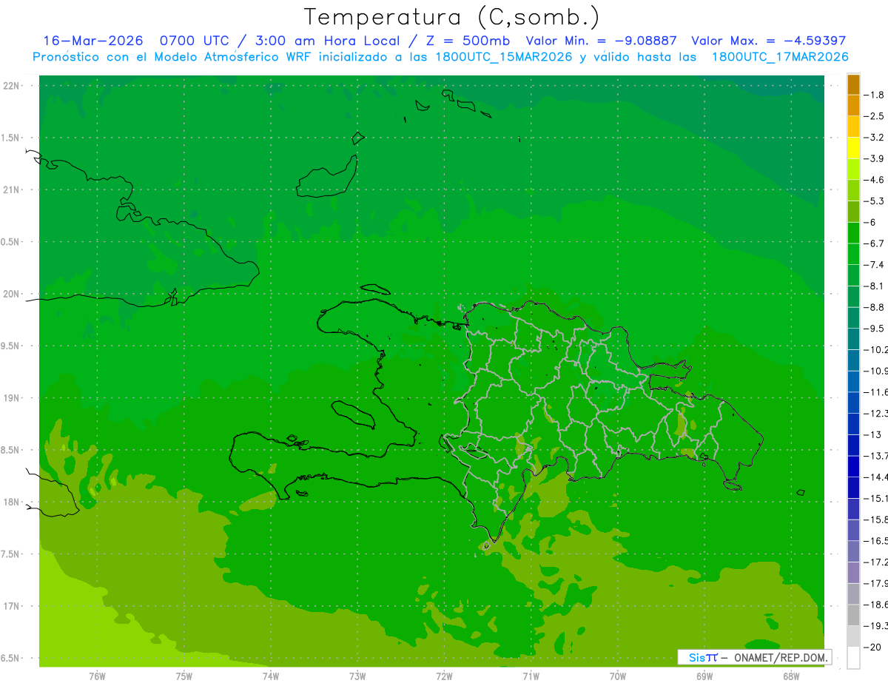Image resolution: width=888 pixels, height=686 pixels.
Task: Select the blue swatch between -13 and -13.7
Action: [x=853, y=445]
